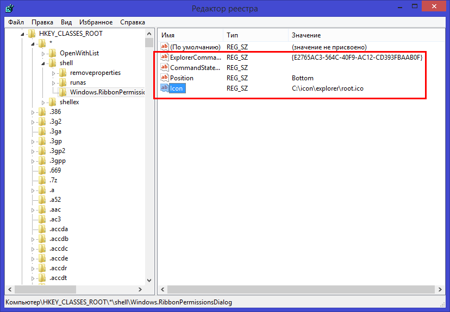Select the .aac key

55,209
